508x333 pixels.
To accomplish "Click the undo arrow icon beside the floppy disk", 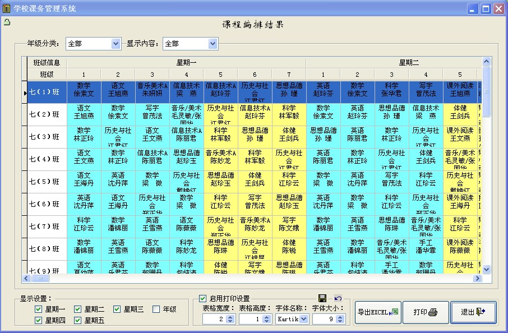I will pos(338,298).
